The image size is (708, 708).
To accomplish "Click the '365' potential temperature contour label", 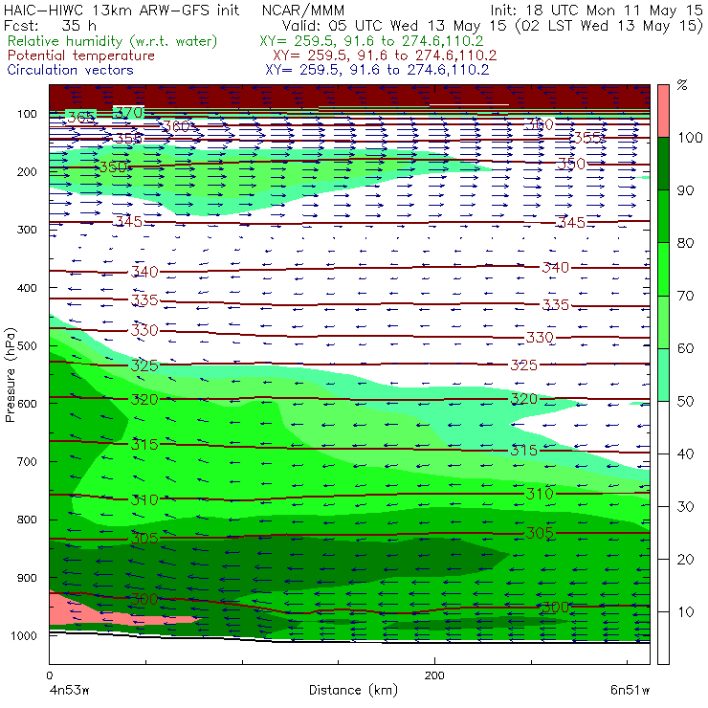I will [x=81, y=118].
